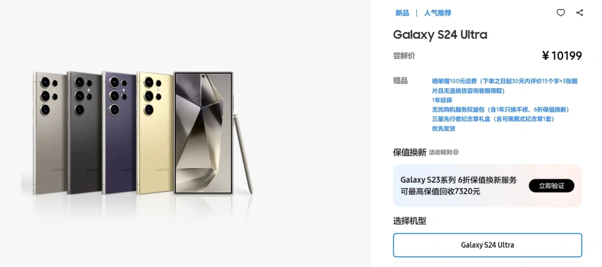
Task: Click the black Galaxy S24 Ultra phone back
Action: [84, 131]
